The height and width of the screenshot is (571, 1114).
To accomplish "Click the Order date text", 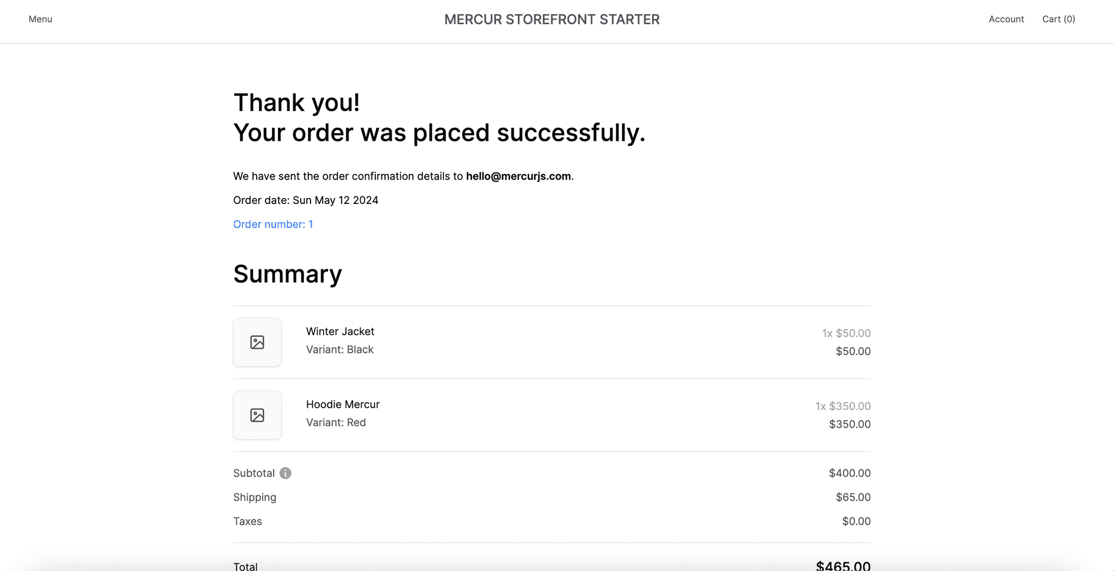I will coord(306,200).
